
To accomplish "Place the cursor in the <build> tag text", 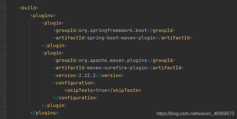I will point(29,8).
